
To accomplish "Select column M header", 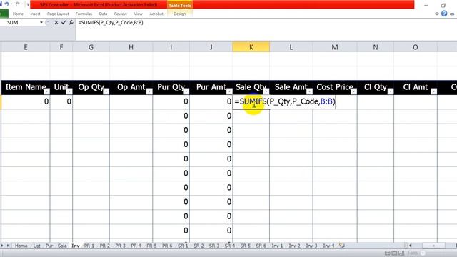I will tap(335, 47).
